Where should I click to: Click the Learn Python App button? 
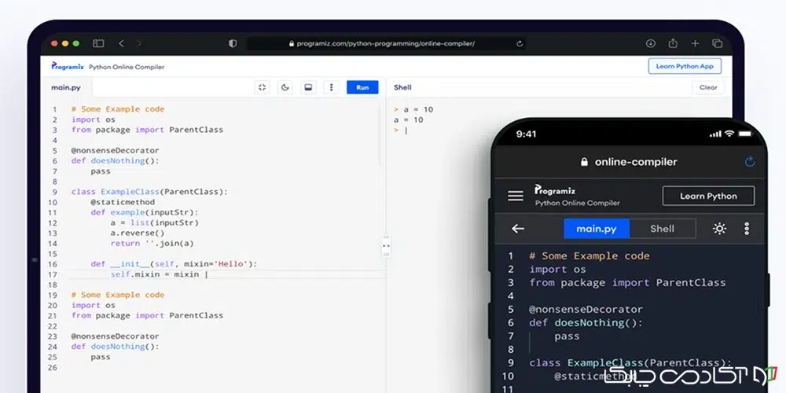685,66
